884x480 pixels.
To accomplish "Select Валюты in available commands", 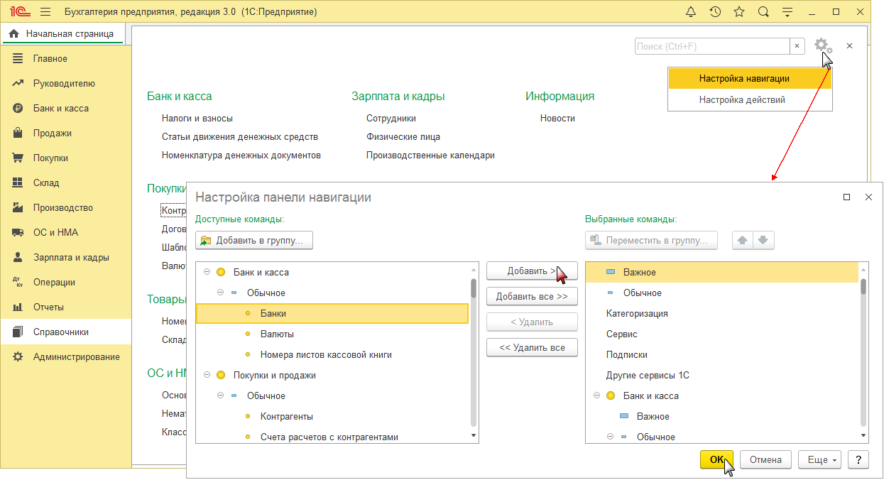I will pyautogui.click(x=332, y=334).
